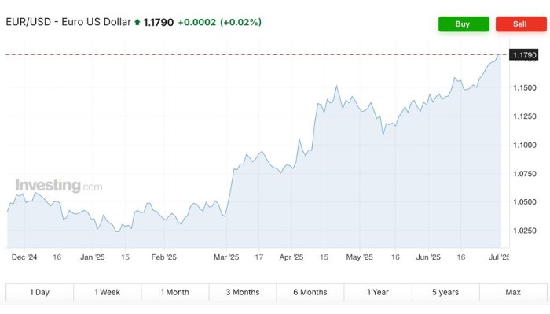Screen dimensions: 550x314
Task: Click the red Sell button
Action: coord(521,24)
